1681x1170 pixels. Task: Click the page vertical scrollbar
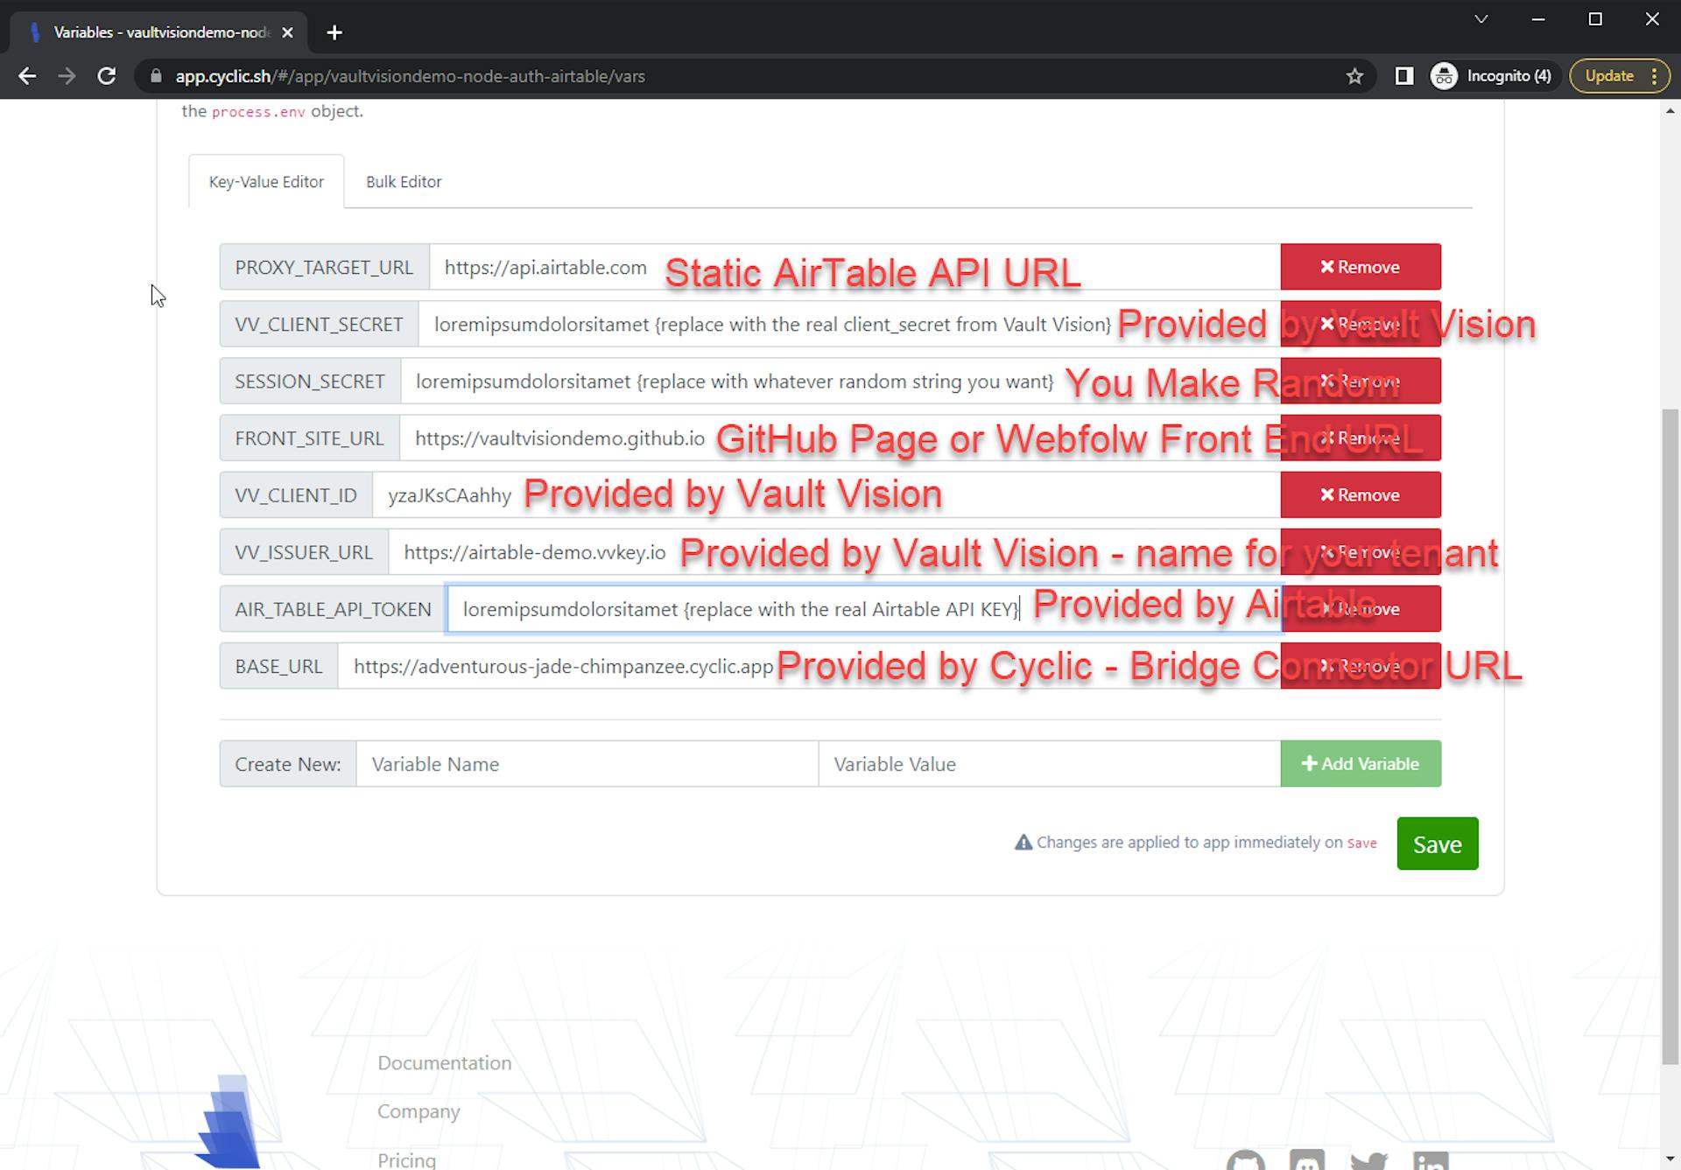(x=1670, y=735)
